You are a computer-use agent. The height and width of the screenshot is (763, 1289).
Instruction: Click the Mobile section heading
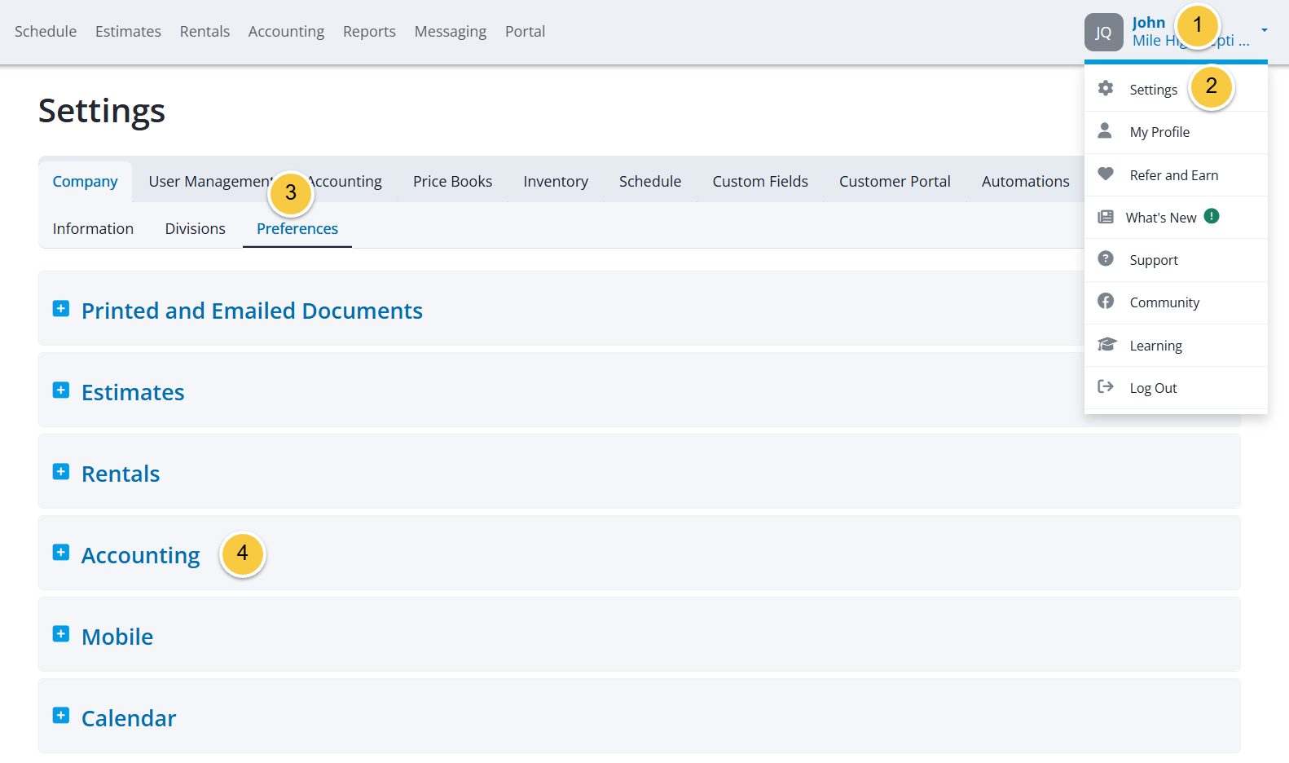(117, 637)
